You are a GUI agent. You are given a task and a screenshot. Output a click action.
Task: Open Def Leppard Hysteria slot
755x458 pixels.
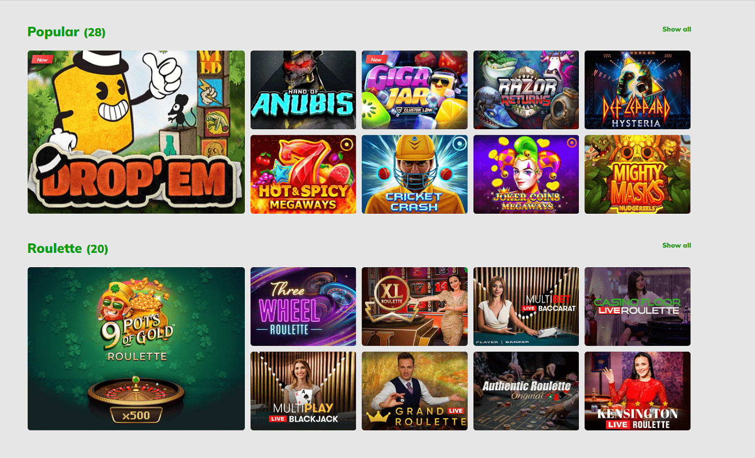637,90
